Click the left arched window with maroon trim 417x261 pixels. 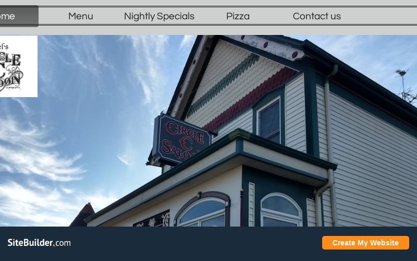[203, 210]
